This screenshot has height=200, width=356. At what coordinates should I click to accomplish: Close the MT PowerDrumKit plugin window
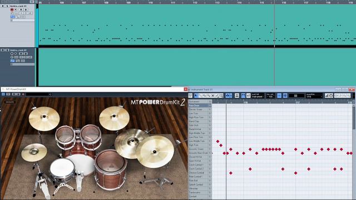point(185,89)
